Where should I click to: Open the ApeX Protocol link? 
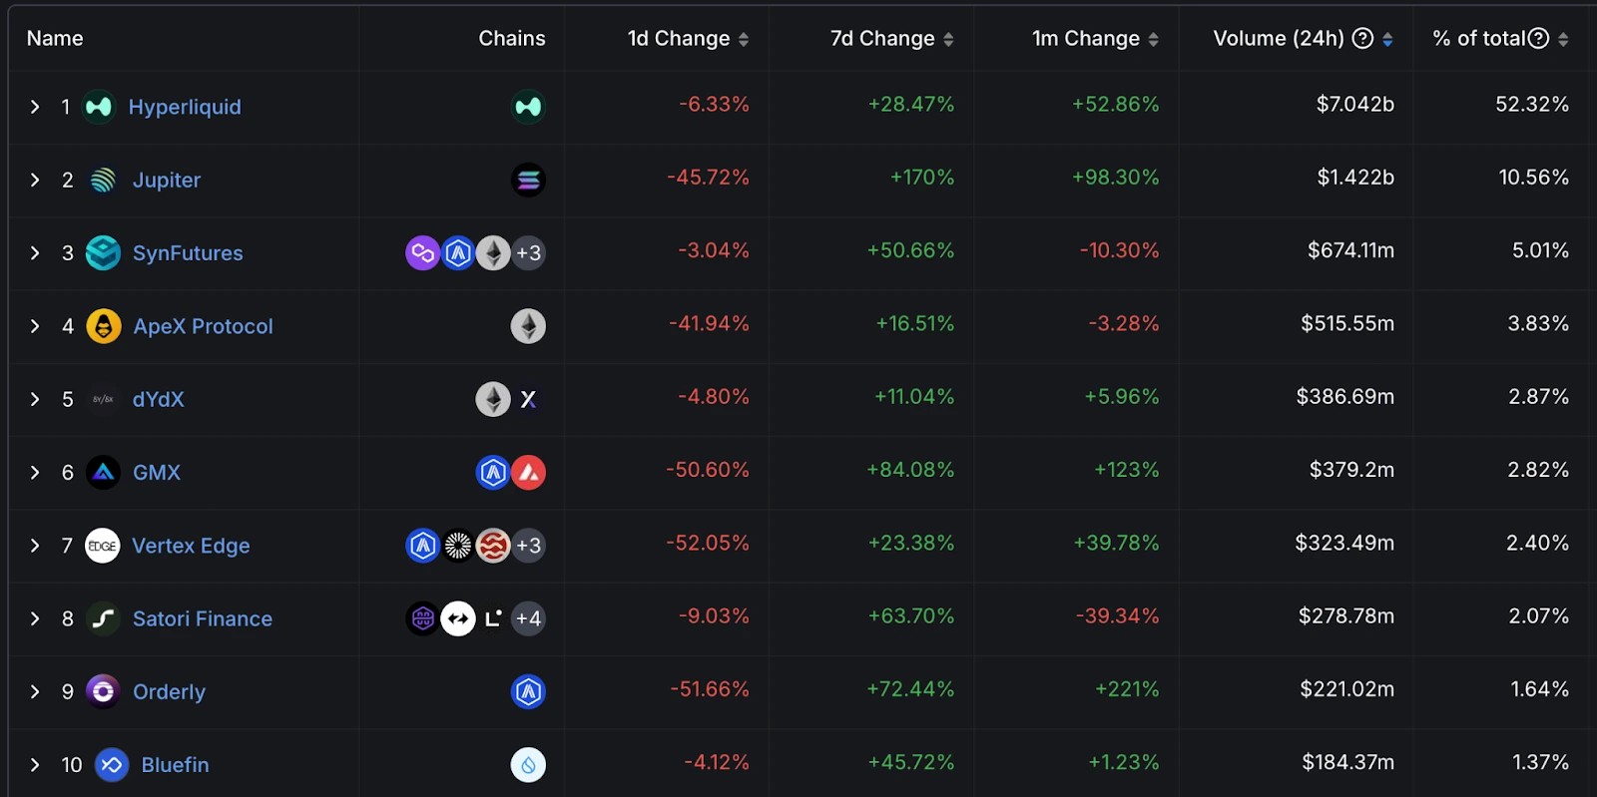point(203,326)
